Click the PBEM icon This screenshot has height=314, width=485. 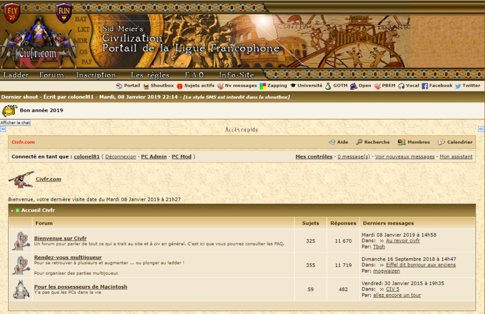tap(377, 86)
